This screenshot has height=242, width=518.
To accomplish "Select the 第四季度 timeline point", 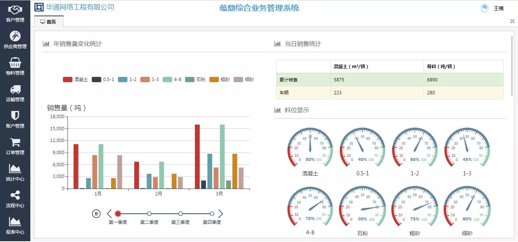I will (x=212, y=214).
